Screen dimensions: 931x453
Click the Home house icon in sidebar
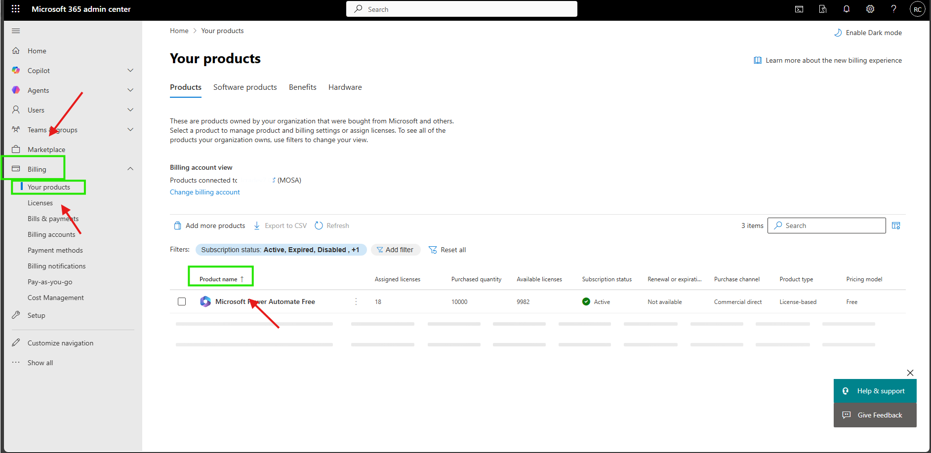(x=16, y=51)
